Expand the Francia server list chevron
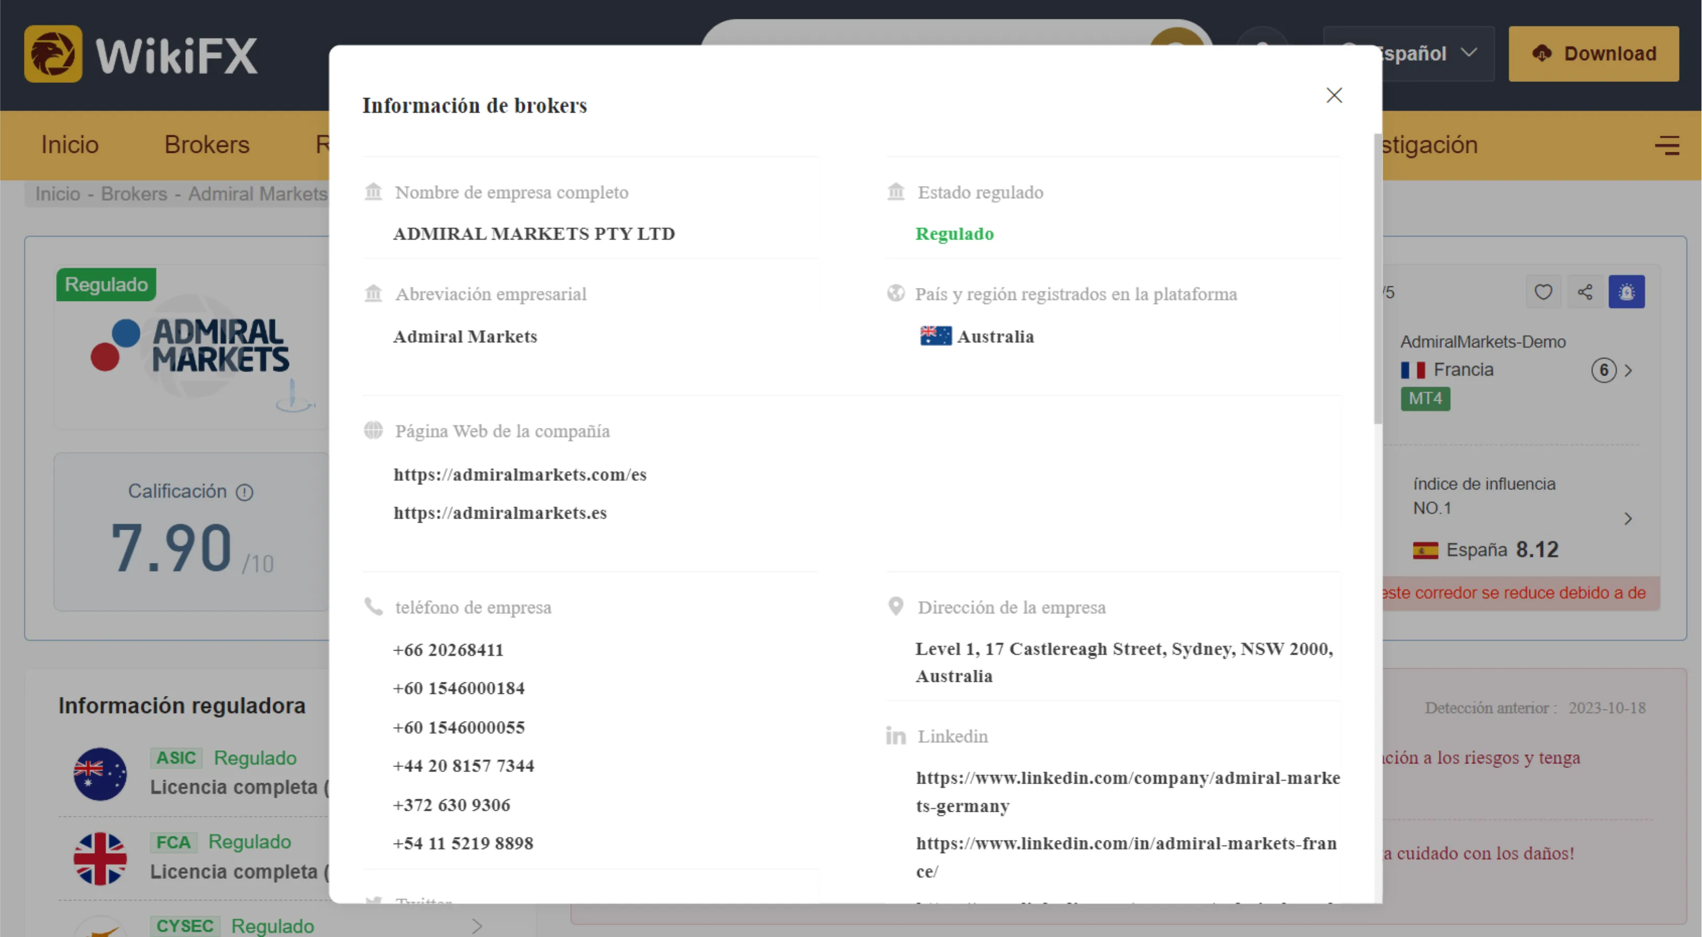This screenshot has width=1702, height=937. click(x=1628, y=371)
